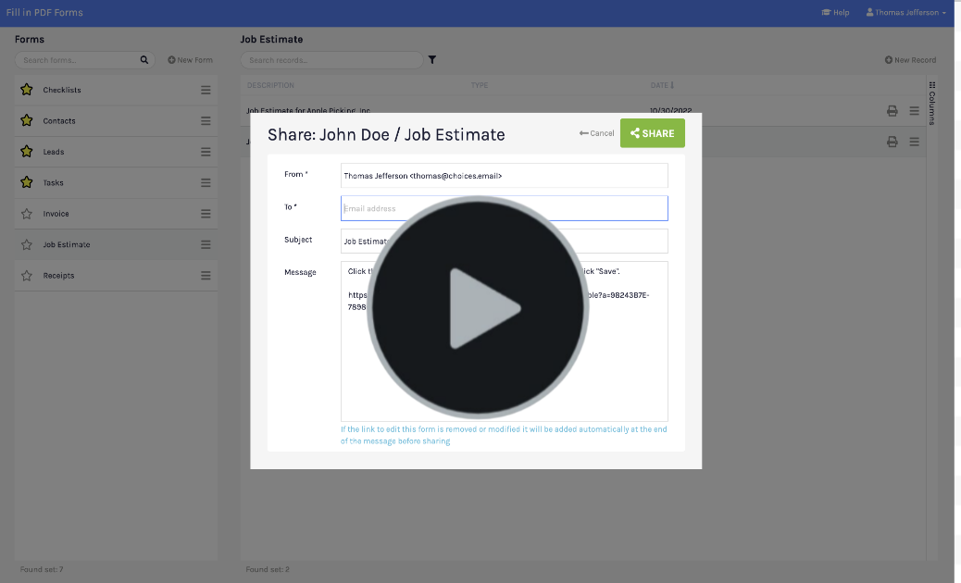Open hamburger menu for Leads form
This screenshot has height=583, width=961.
point(206,152)
